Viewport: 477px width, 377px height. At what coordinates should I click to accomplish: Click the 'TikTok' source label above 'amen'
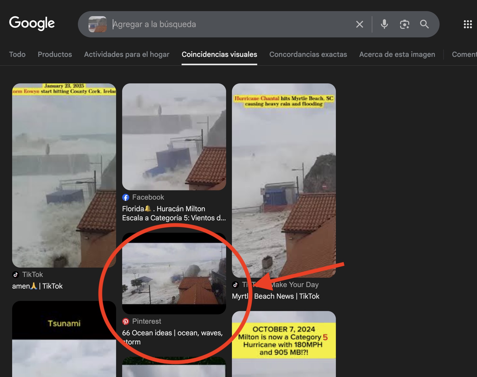33,274
